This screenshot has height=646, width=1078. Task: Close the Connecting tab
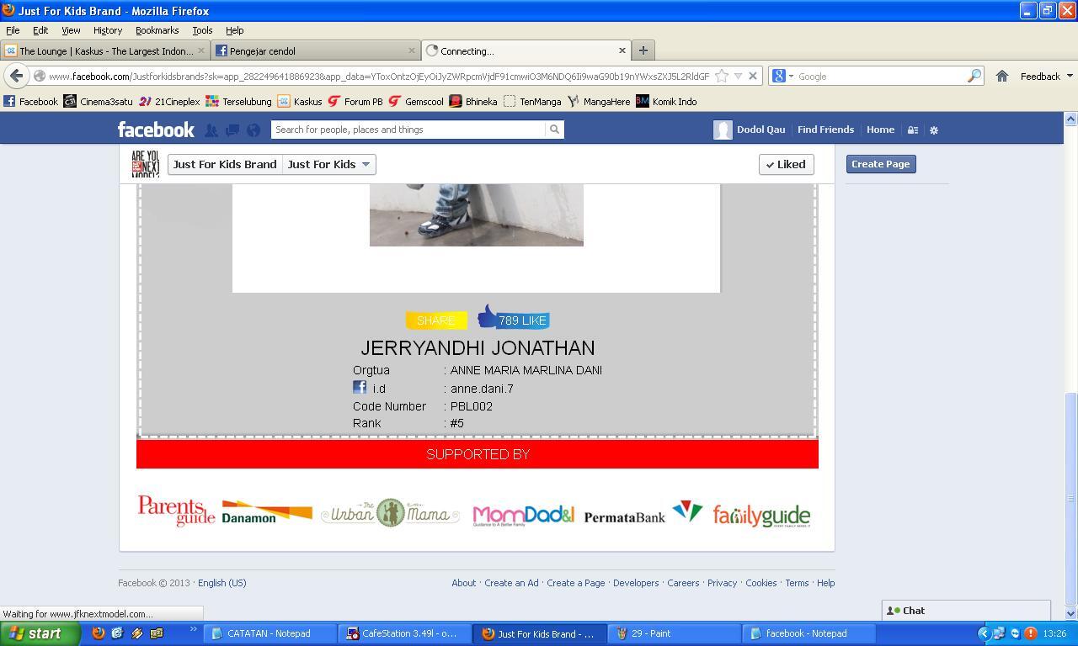coord(622,50)
